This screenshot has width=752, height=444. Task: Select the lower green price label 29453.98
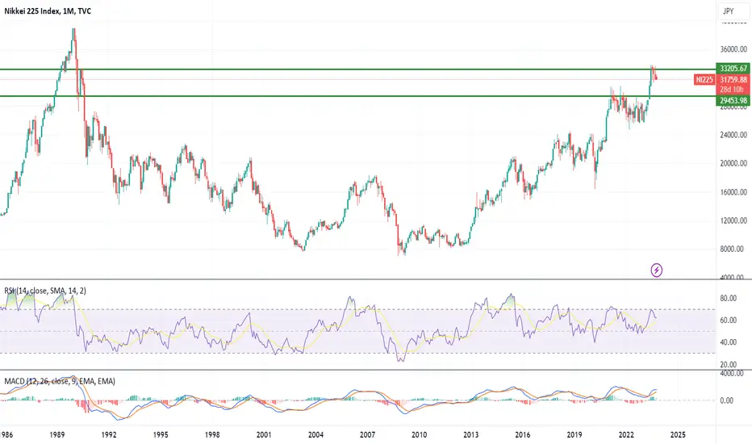point(733,101)
